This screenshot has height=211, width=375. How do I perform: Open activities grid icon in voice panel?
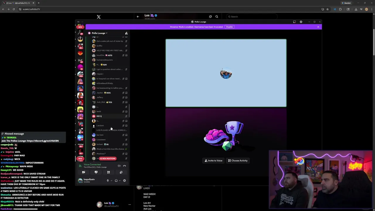(108, 172)
